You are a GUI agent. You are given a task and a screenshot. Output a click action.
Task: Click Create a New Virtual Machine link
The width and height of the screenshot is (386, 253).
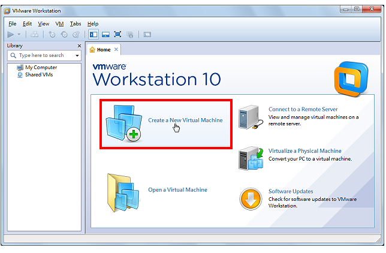click(x=185, y=121)
